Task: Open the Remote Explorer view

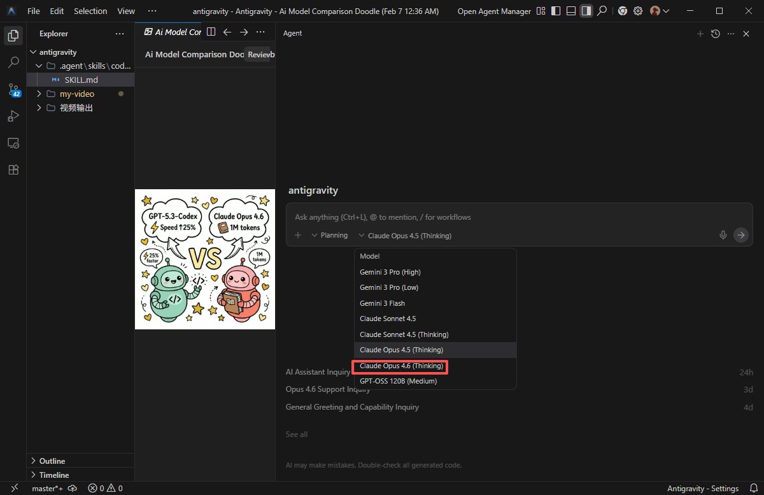Action: (x=13, y=143)
